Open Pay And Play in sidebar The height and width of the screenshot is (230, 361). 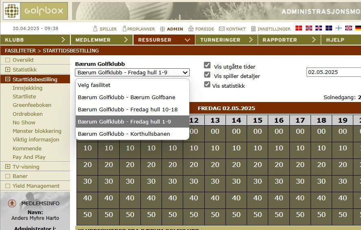point(29,157)
